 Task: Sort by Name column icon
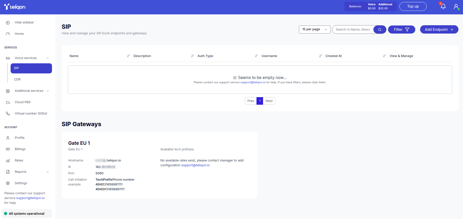[128, 56]
